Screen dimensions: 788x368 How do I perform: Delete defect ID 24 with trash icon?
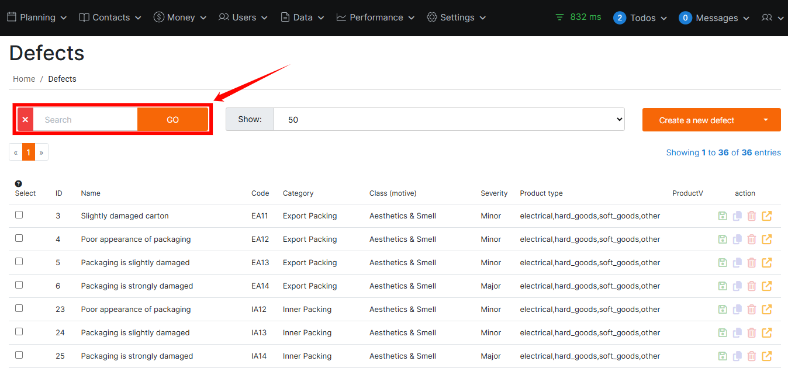tap(752, 333)
